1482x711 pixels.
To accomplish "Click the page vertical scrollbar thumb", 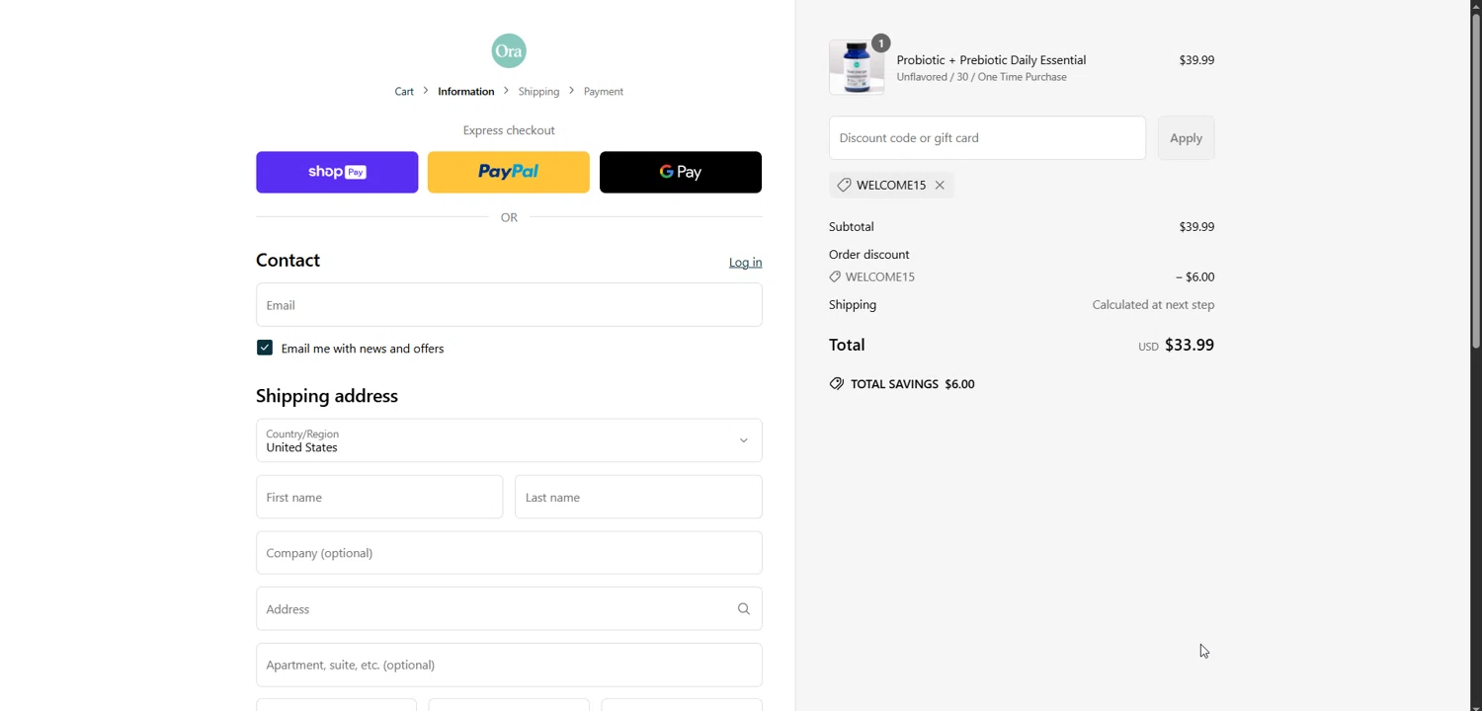I will 1475,181.
